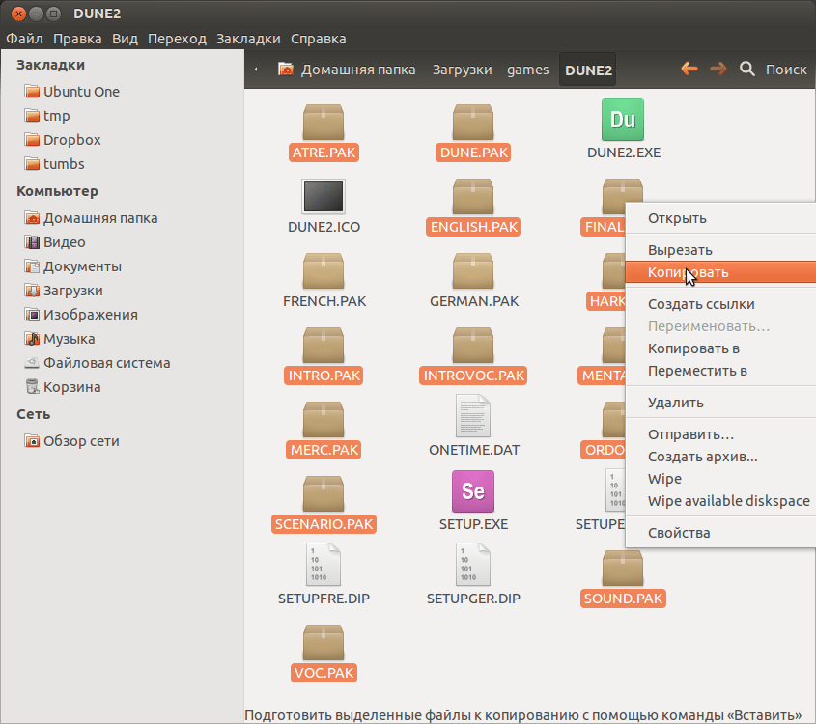Click the Поиск search button label
Screen dimensions: 816x724
[x=786, y=70]
